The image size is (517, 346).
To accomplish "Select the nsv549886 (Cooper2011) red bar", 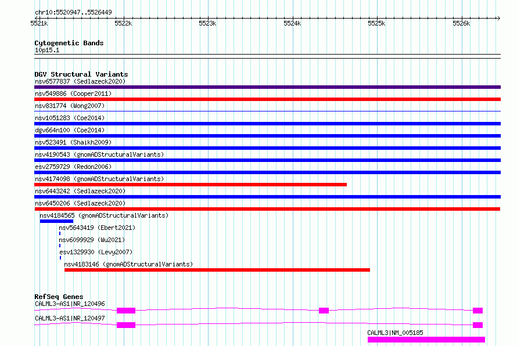I will pos(267,99).
